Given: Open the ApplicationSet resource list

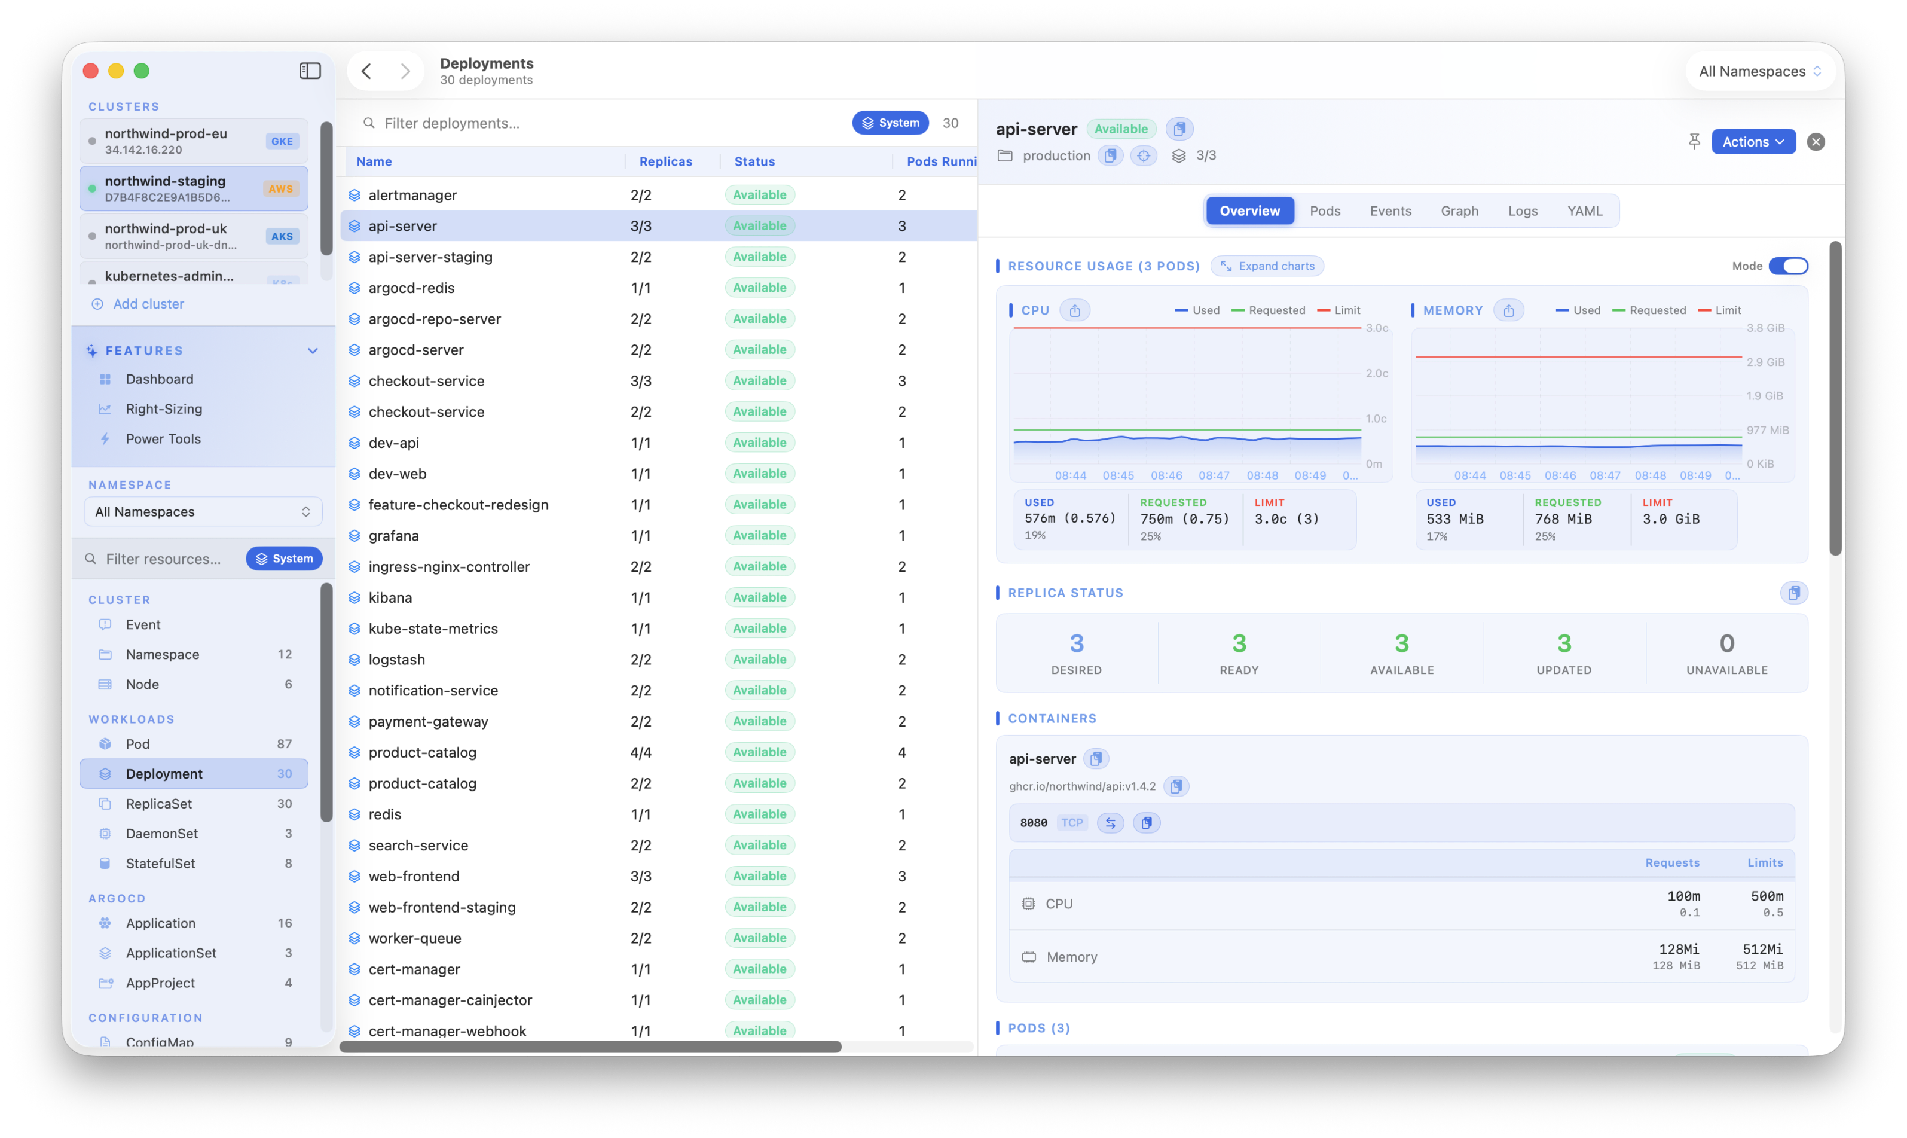Looking at the screenshot, I should [x=194, y=953].
